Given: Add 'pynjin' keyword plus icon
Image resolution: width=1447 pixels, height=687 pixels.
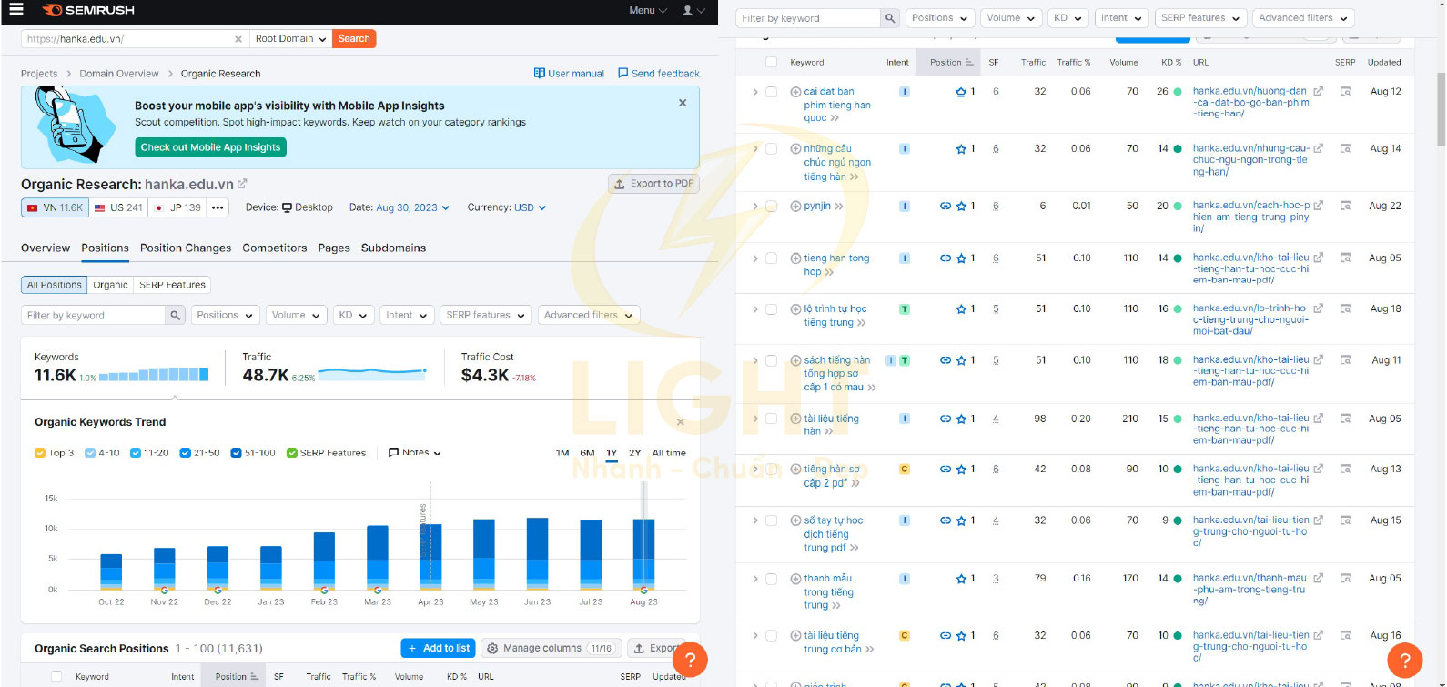Looking at the screenshot, I should (795, 207).
